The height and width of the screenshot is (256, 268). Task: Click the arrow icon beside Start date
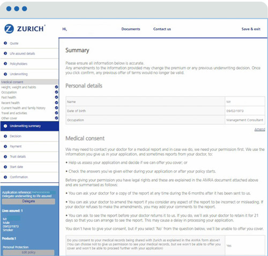(x=5, y=167)
